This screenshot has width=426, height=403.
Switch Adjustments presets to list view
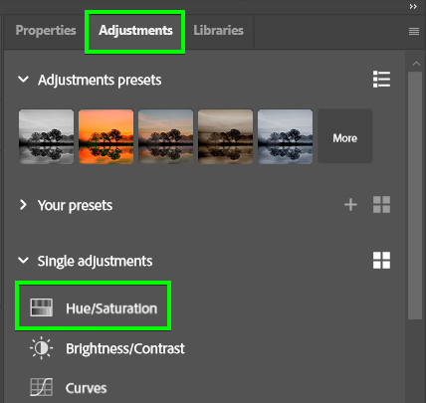coord(381,79)
